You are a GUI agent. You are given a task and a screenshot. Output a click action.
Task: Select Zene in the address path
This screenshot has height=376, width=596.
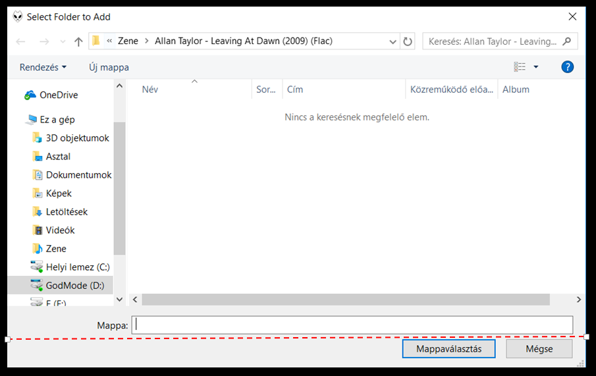(x=128, y=41)
